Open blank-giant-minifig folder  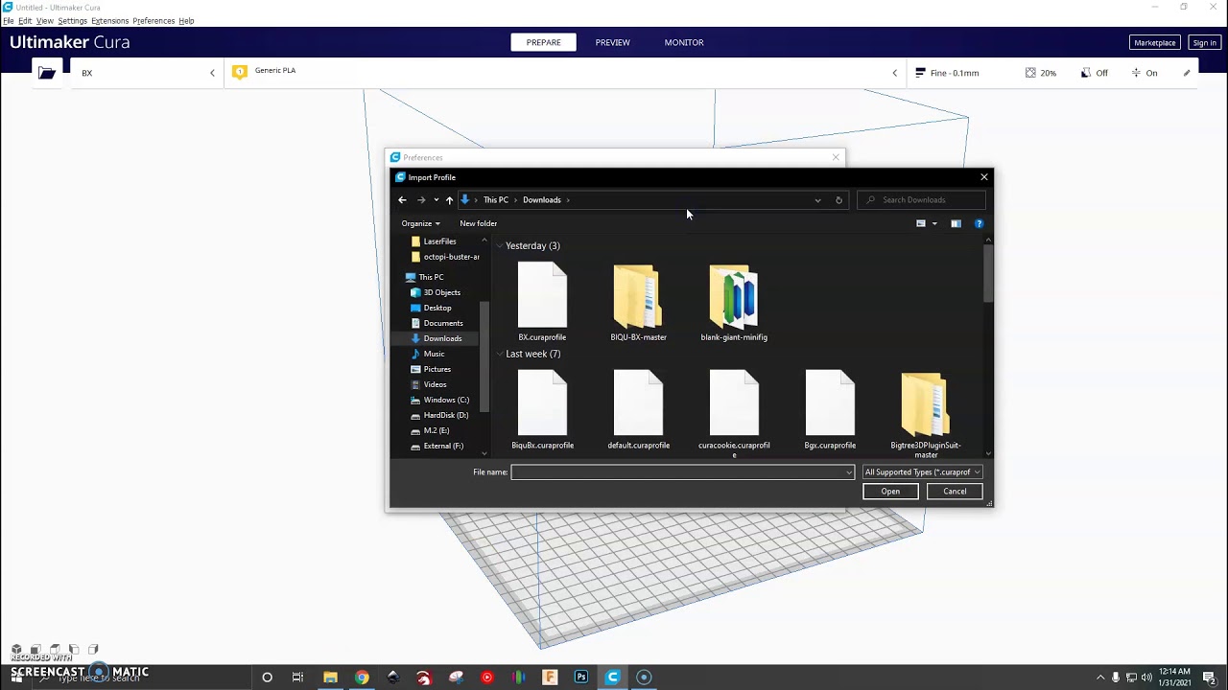(x=734, y=302)
